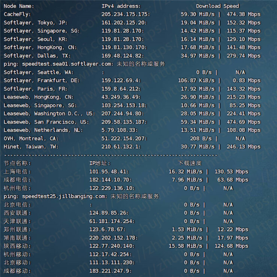The image size is (277, 277).
Task: Click the 'Node Name:' column header
Action: (x=19, y=6)
